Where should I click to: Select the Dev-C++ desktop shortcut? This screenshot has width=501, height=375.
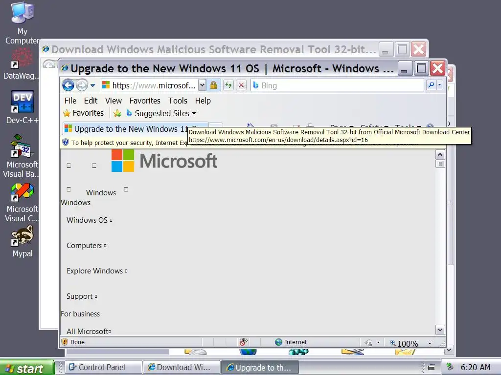click(22, 107)
